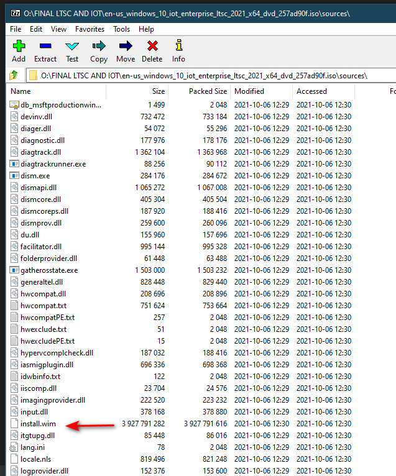Click install.wim size value 3 927 791 282
396x476 pixels.
click(x=144, y=424)
